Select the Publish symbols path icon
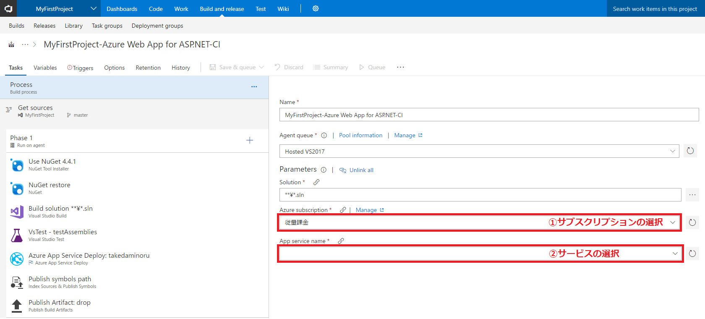The height and width of the screenshot is (319, 705). coord(17,282)
